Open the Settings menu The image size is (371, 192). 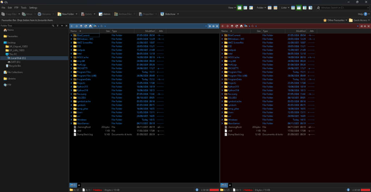point(33,8)
